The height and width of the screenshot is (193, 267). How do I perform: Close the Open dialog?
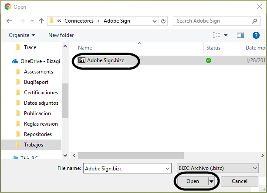pos(260,7)
